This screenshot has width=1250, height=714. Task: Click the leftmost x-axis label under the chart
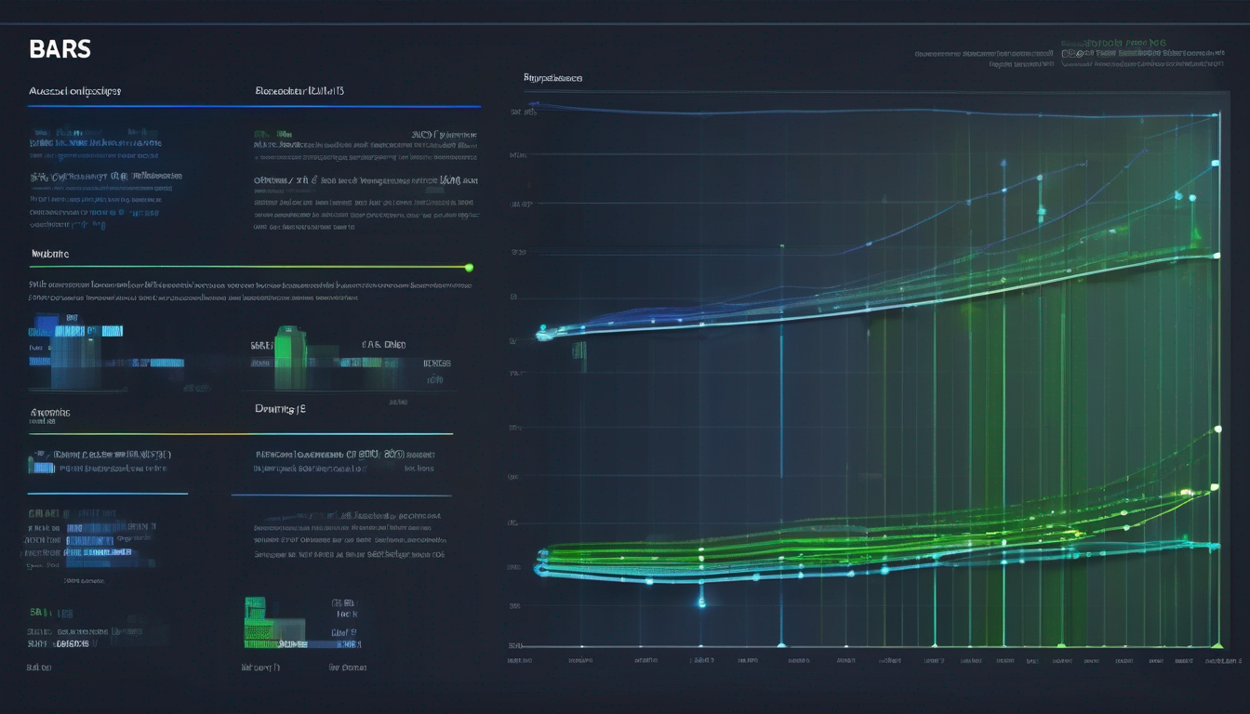pyautogui.click(x=518, y=661)
